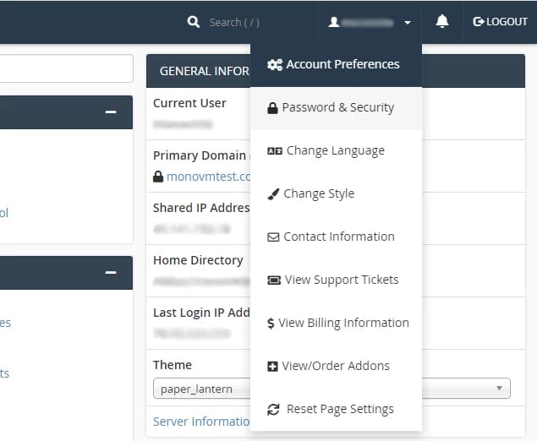The height and width of the screenshot is (441, 537).
Task: Collapse the upper sidebar panel with minus button
Action: (111, 112)
